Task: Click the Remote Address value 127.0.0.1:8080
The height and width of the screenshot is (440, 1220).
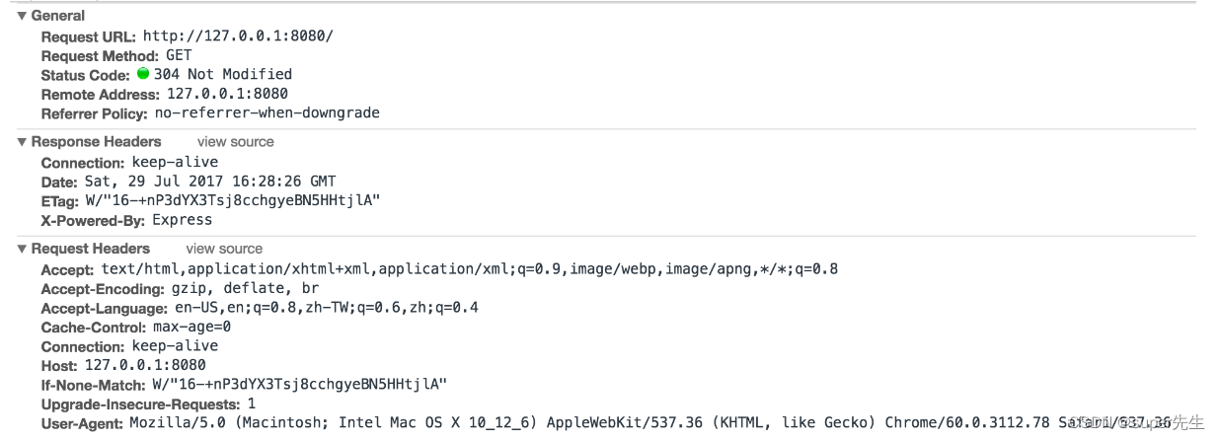Action: [x=227, y=94]
